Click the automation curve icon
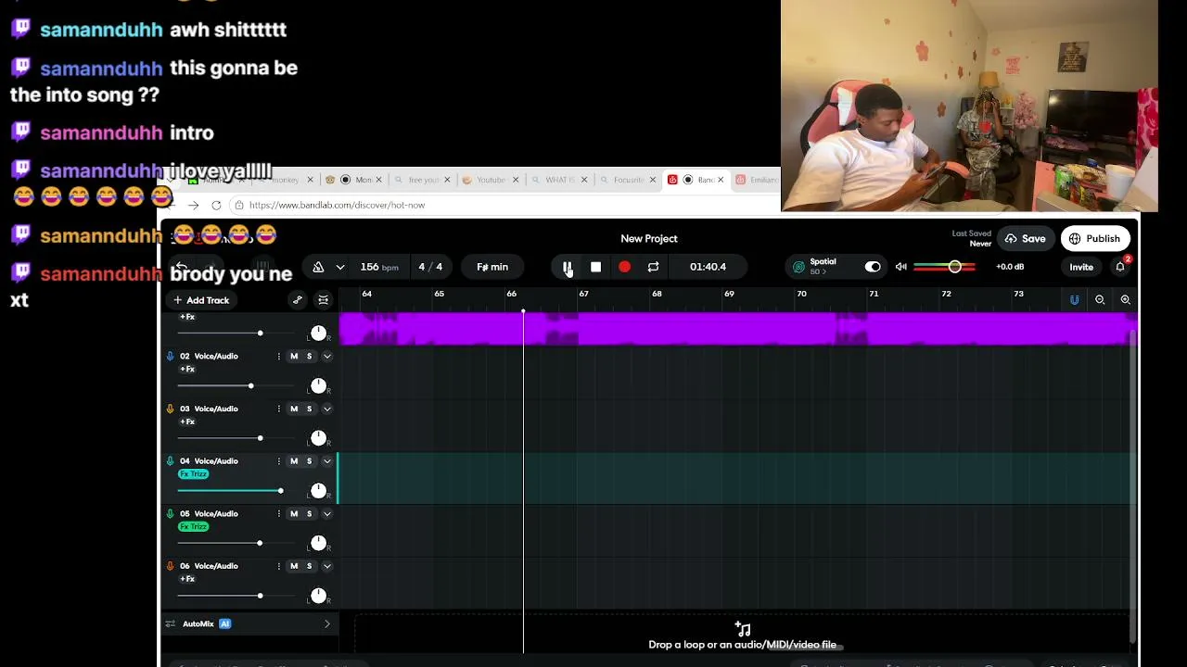1187x667 pixels. pyautogui.click(x=297, y=300)
